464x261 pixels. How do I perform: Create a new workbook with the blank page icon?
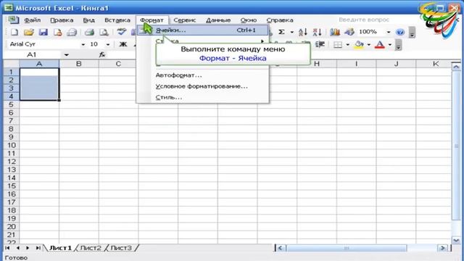coord(14,32)
